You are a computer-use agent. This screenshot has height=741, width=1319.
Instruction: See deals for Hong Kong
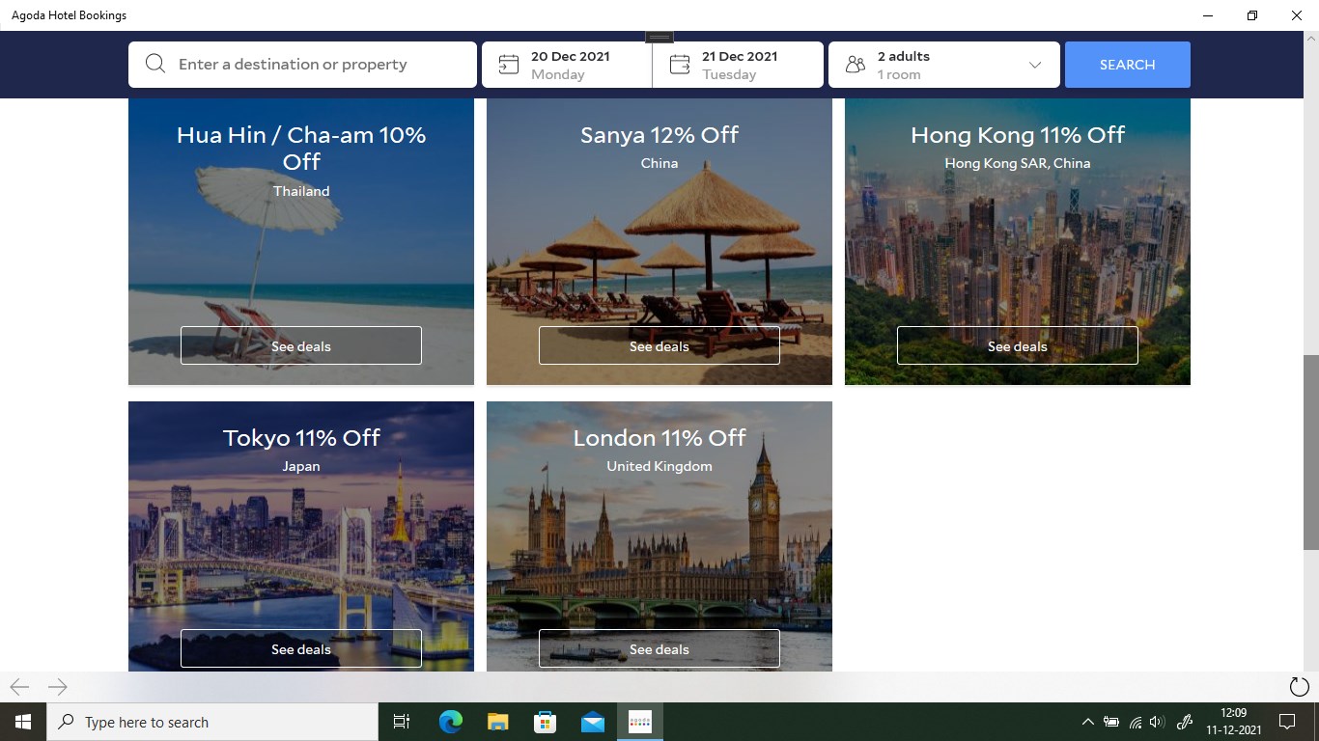click(x=1018, y=345)
